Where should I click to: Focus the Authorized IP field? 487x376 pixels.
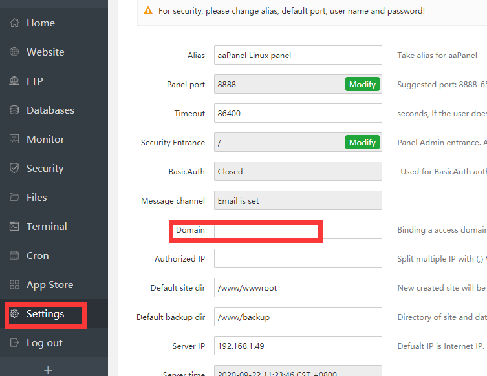(298, 259)
